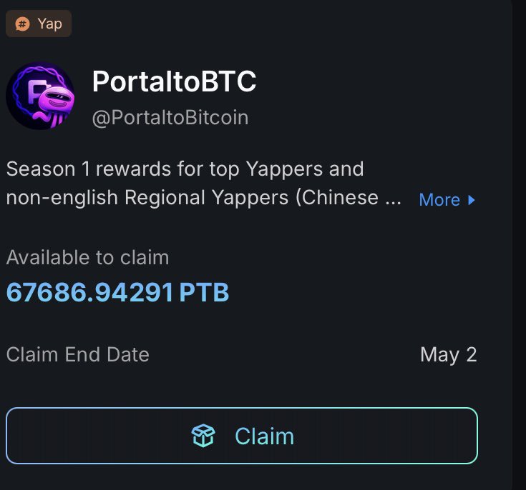Click the Claim End Date label
The height and width of the screenshot is (490, 526).
(x=78, y=354)
